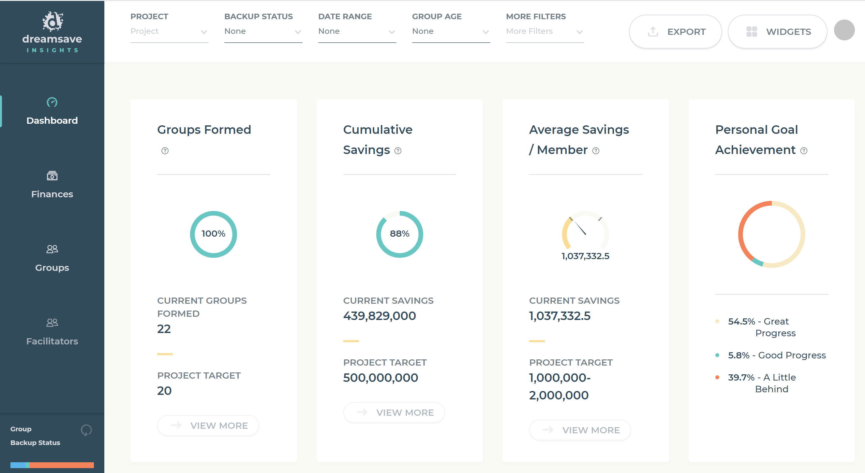The width and height of the screenshot is (865, 473).
Task: Click View More under Cumulative Savings
Action: (394, 412)
